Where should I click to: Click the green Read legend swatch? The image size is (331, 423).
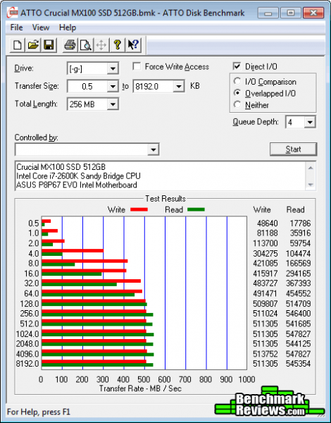click(196, 209)
